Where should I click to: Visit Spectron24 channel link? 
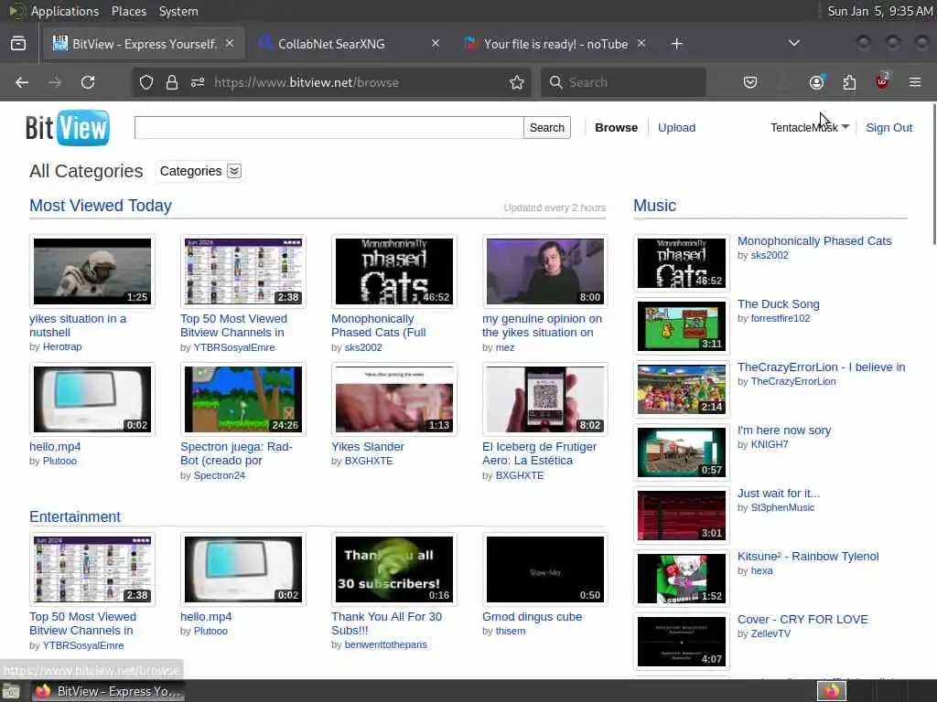pyautogui.click(x=220, y=475)
